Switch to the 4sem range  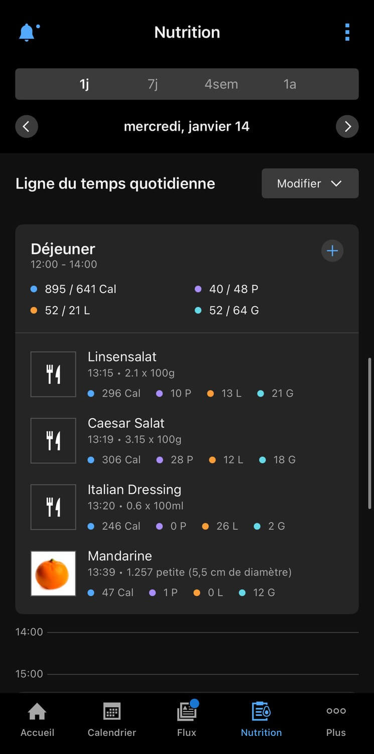click(221, 84)
